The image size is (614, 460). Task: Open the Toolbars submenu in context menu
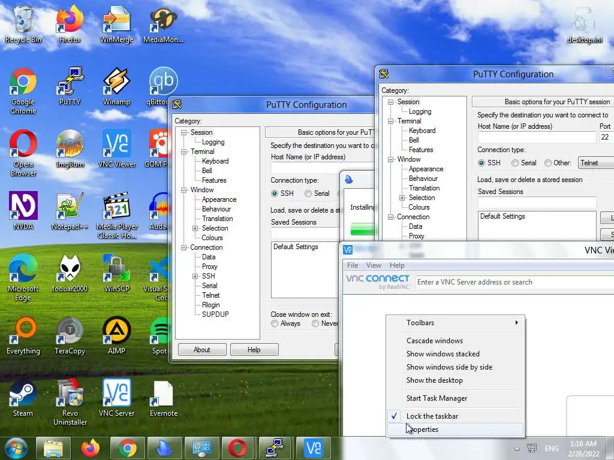456,323
